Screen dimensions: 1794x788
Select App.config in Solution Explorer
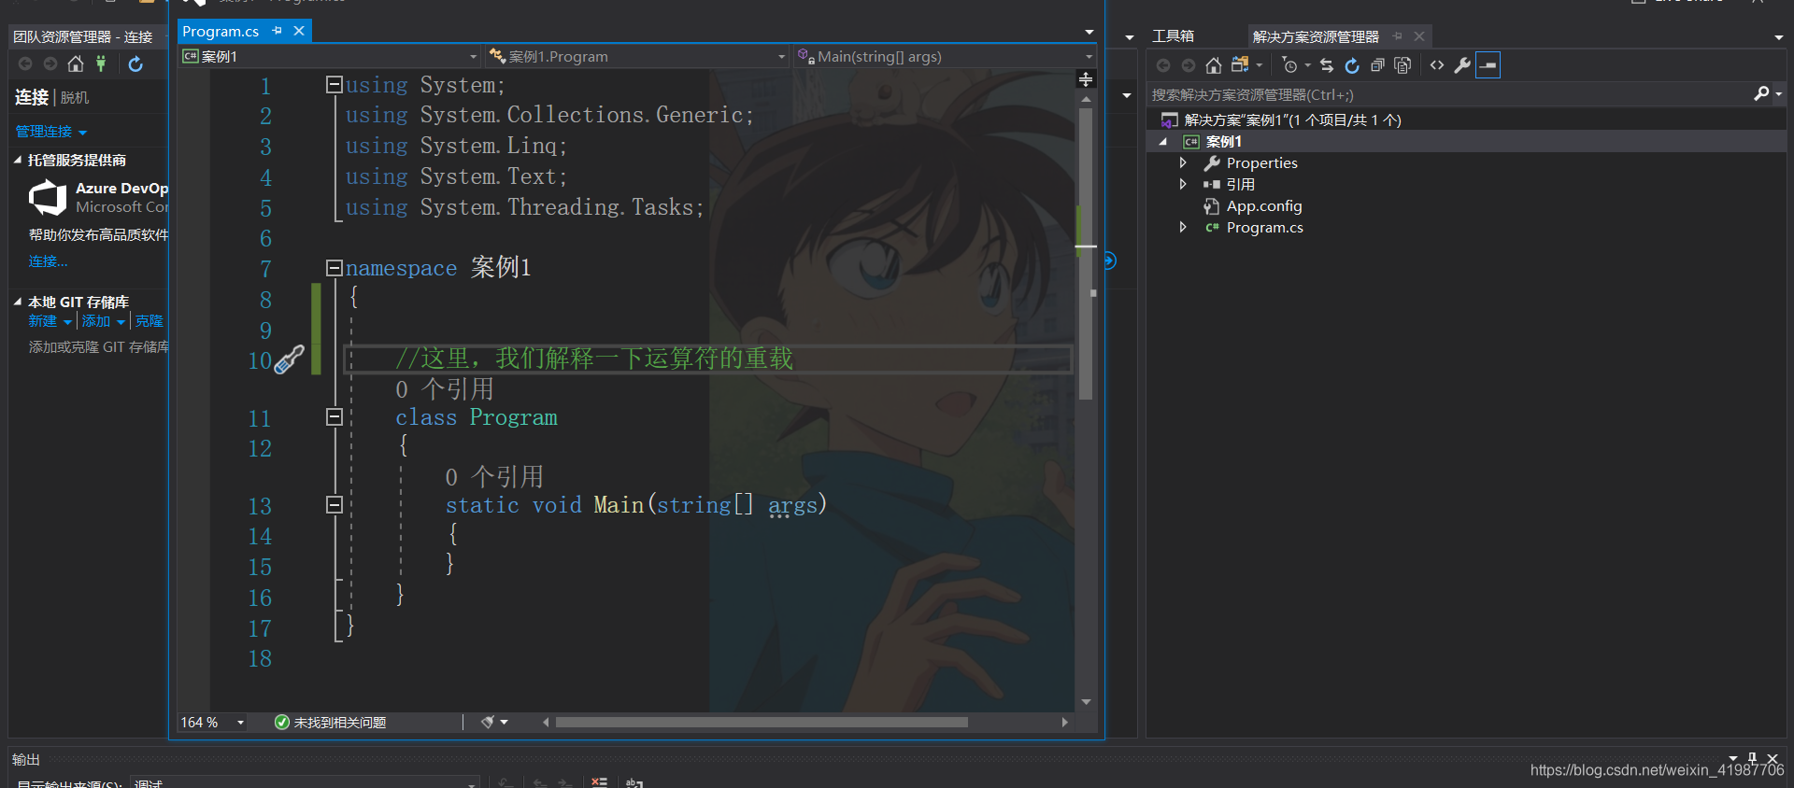pyautogui.click(x=1263, y=205)
